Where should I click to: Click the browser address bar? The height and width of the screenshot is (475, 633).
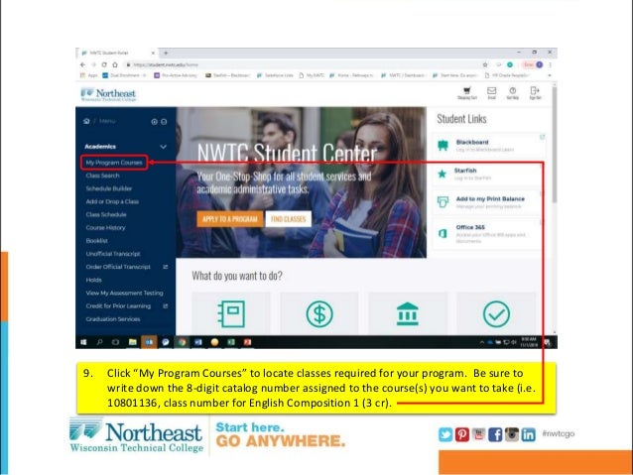pos(303,64)
